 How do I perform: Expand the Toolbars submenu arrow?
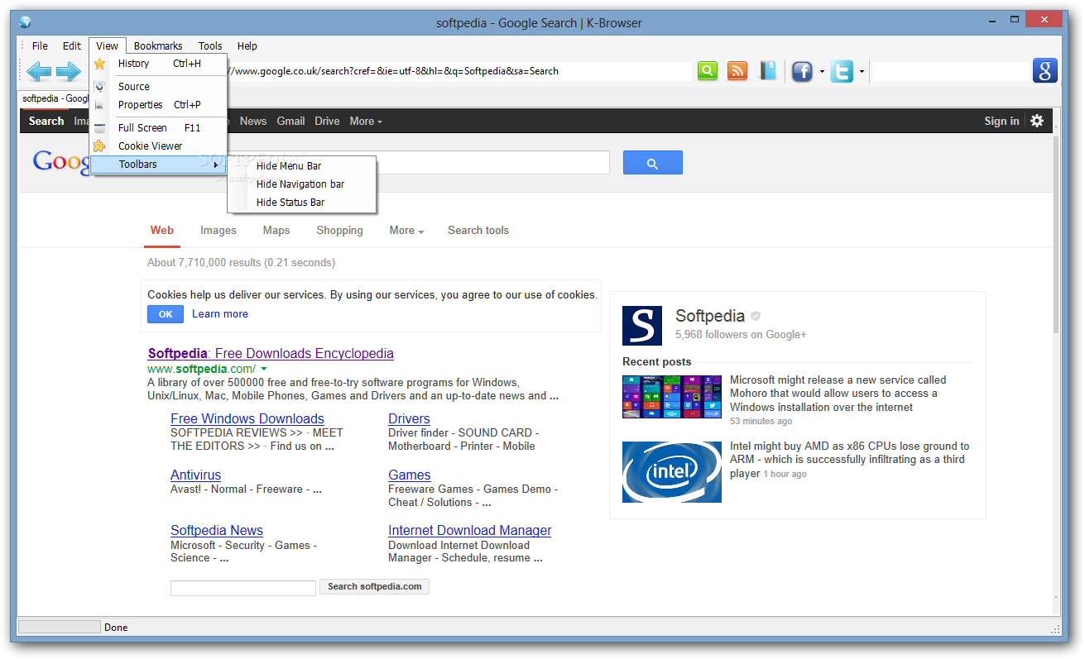pyautogui.click(x=216, y=165)
